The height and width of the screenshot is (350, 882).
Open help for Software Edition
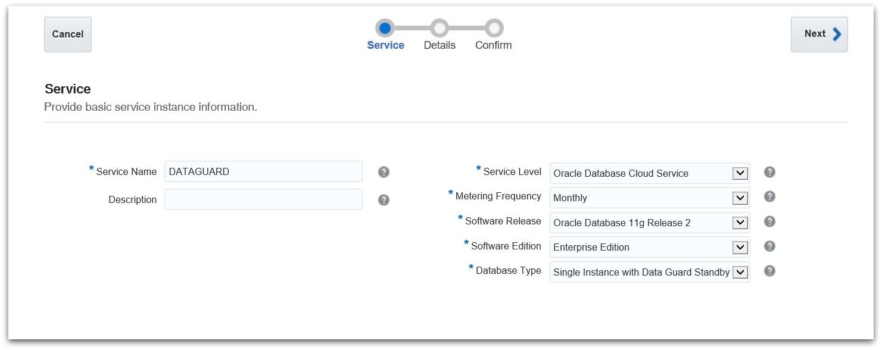point(769,246)
